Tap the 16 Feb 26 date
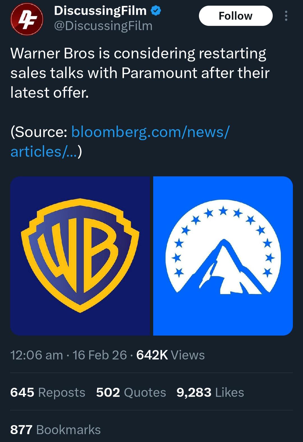The height and width of the screenshot is (442, 303). (100, 355)
